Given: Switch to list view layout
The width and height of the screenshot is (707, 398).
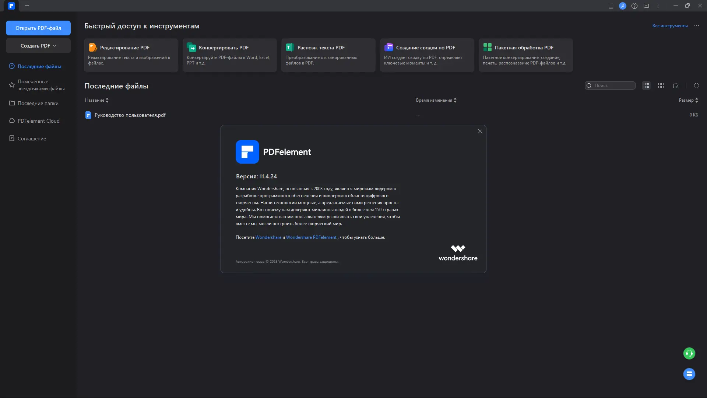Looking at the screenshot, I should coord(646,85).
